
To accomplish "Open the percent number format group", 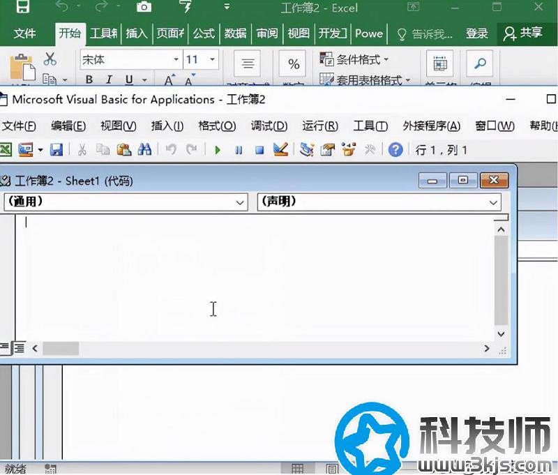I will click(x=293, y=63).
